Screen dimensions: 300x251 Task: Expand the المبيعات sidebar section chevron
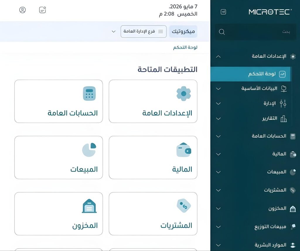tap(218, 172)
